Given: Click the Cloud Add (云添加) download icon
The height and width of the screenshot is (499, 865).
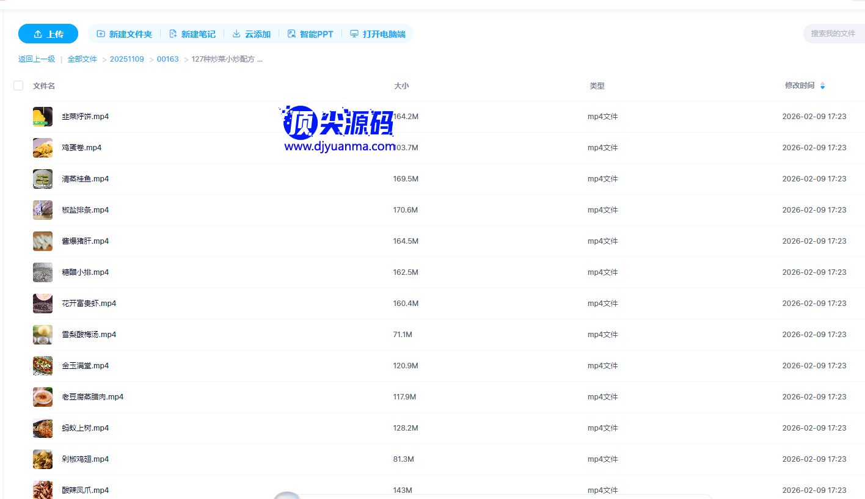Looking at the screenshot, I should 236,34.
